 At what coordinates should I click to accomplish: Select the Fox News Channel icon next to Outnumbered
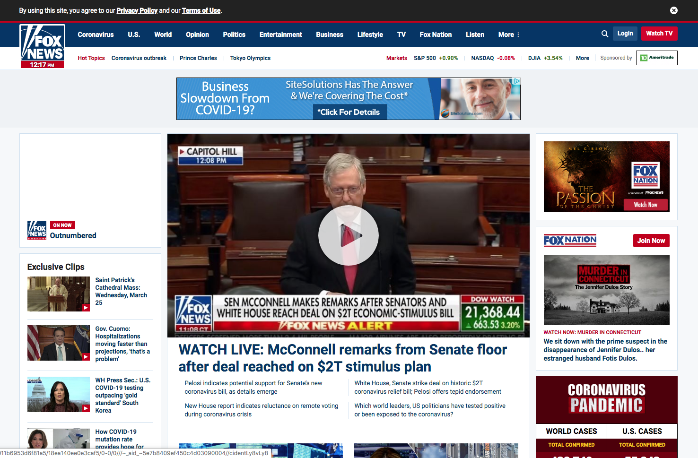tap(36, 230)
